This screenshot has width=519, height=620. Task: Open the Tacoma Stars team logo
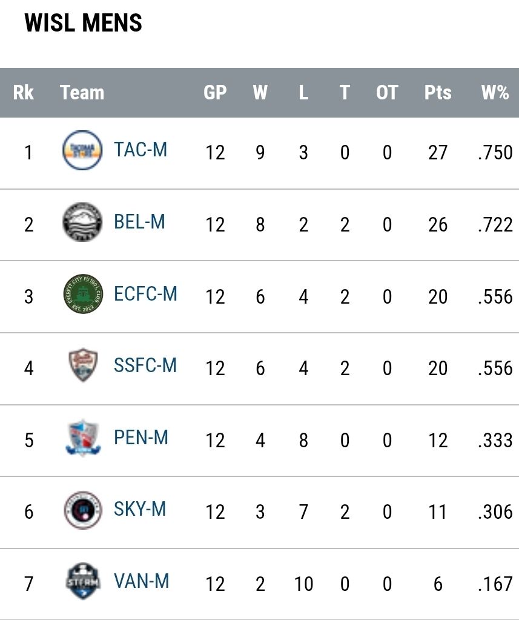82,150
